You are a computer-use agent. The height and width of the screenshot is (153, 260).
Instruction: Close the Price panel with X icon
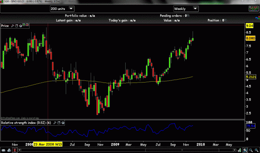pyautogui.click(x=20, y=26)
